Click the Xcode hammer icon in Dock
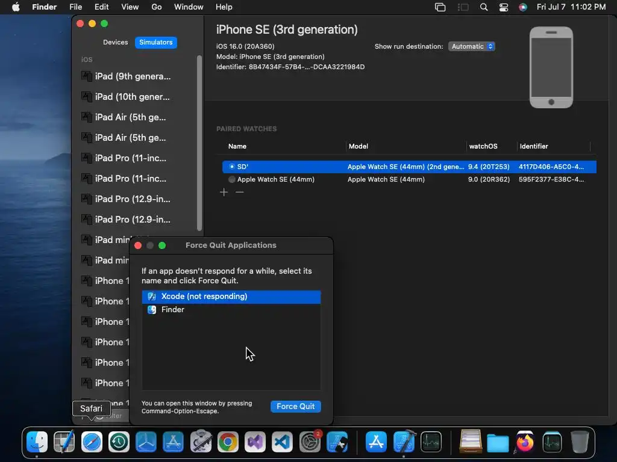 tap(404, 442)
